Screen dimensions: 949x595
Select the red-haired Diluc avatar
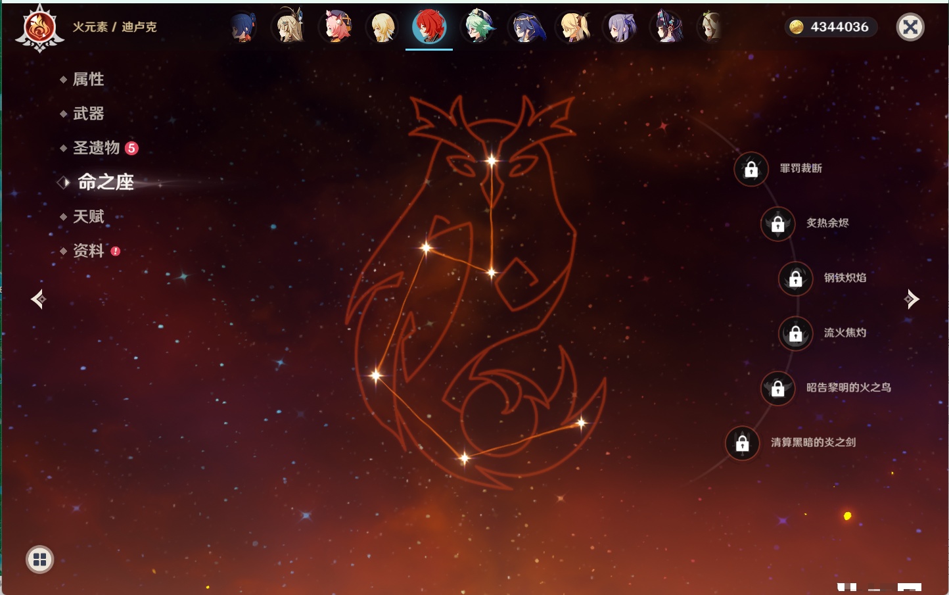click(429, 27)
